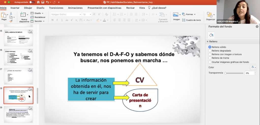Image resolution: width=260 pixels, height=125 pixels.
Task: Click the Format Painter brush icon
Action: click(11, 21)
